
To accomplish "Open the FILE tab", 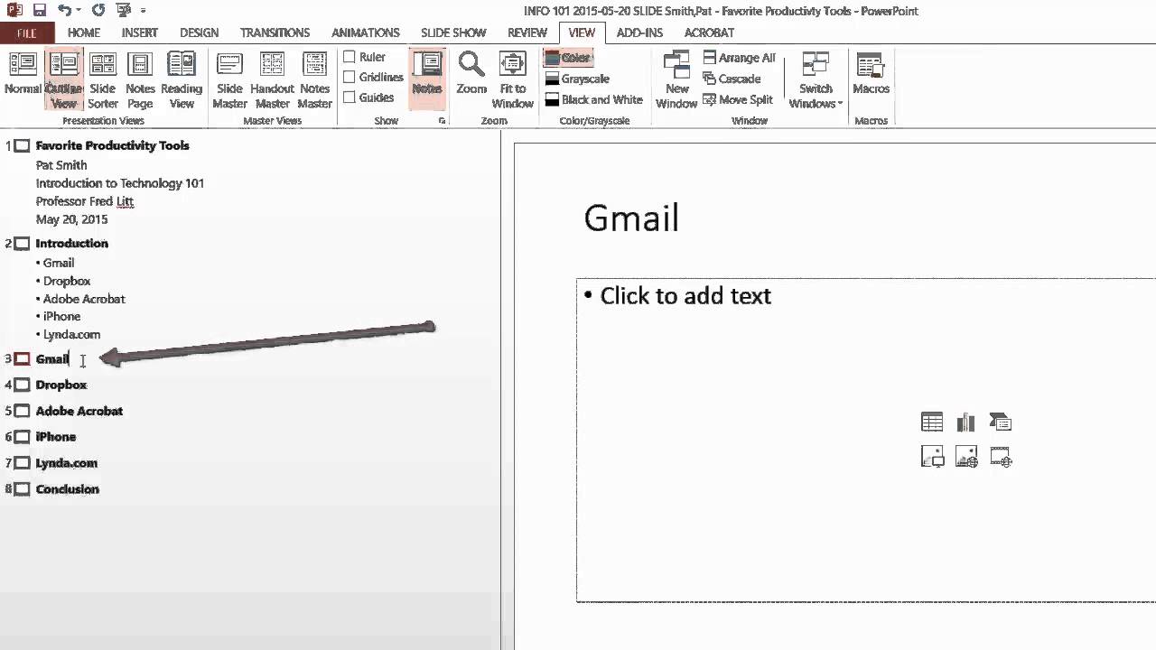I will pos(27,32).
